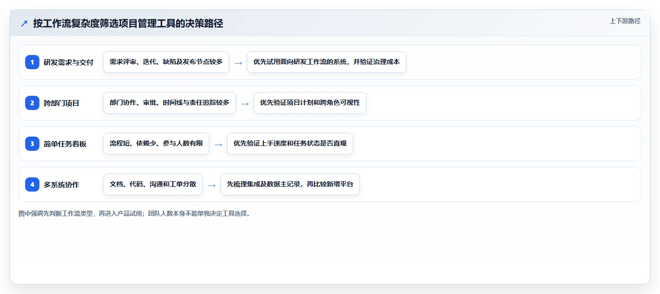Select the 需求评审、迭代、缺陷及发布节点较多 box
The height and width of the screenshot is (294, 660).
tap(166, 62)
